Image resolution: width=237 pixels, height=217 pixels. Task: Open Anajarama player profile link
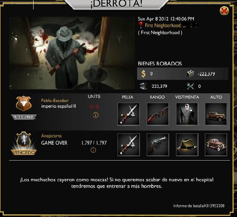tap(51, 136)
